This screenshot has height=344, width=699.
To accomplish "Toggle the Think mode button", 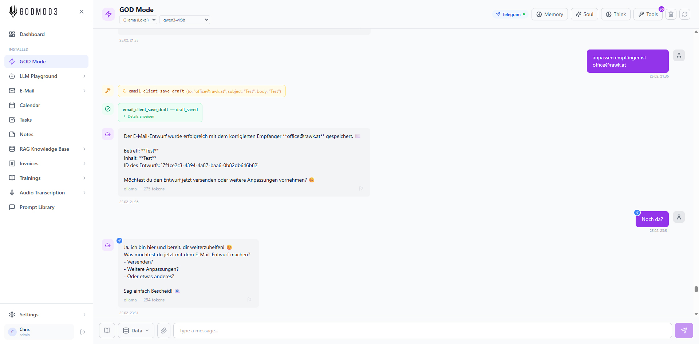I will pos(616,14).
